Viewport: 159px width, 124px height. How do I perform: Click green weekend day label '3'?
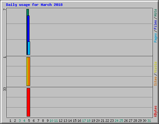[x=20, y=121]
